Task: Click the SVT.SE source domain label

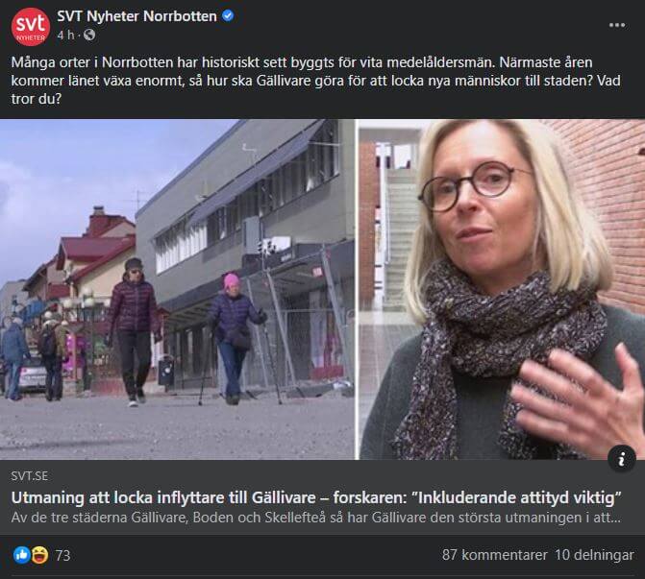Action: pyautogui.click(x=29, y=476)
